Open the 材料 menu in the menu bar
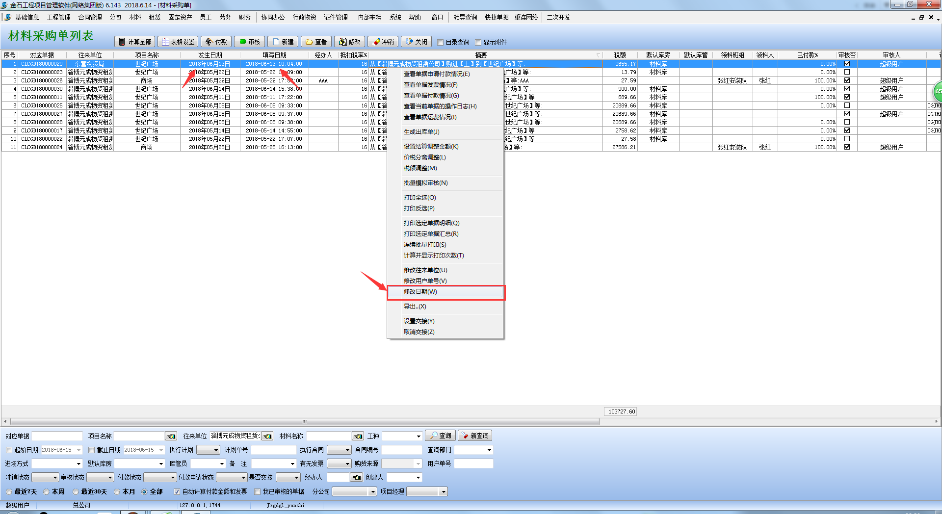Screen dimensions: 942x514 pos(135,17)
